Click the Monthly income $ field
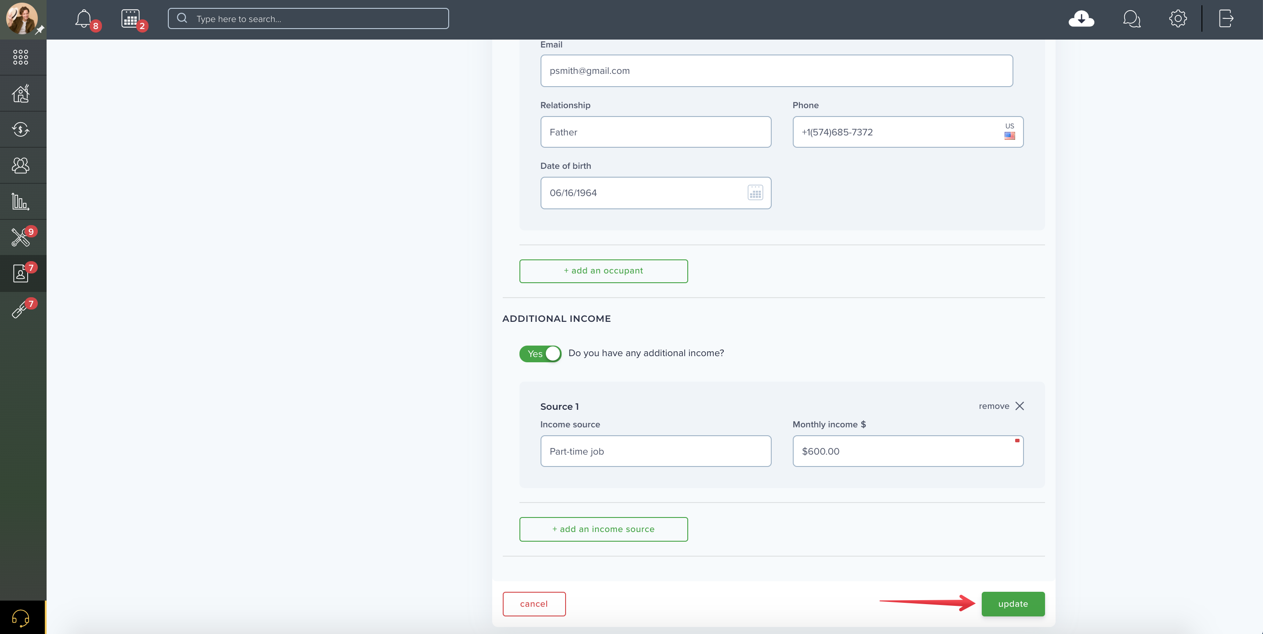Viewport: 1263px width, 634px height. (x=908, y=451)
